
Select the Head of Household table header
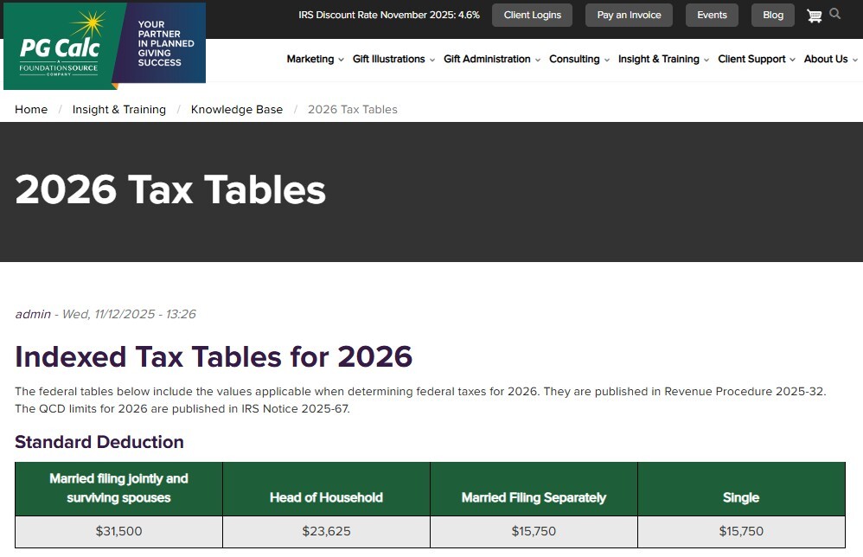326,496
